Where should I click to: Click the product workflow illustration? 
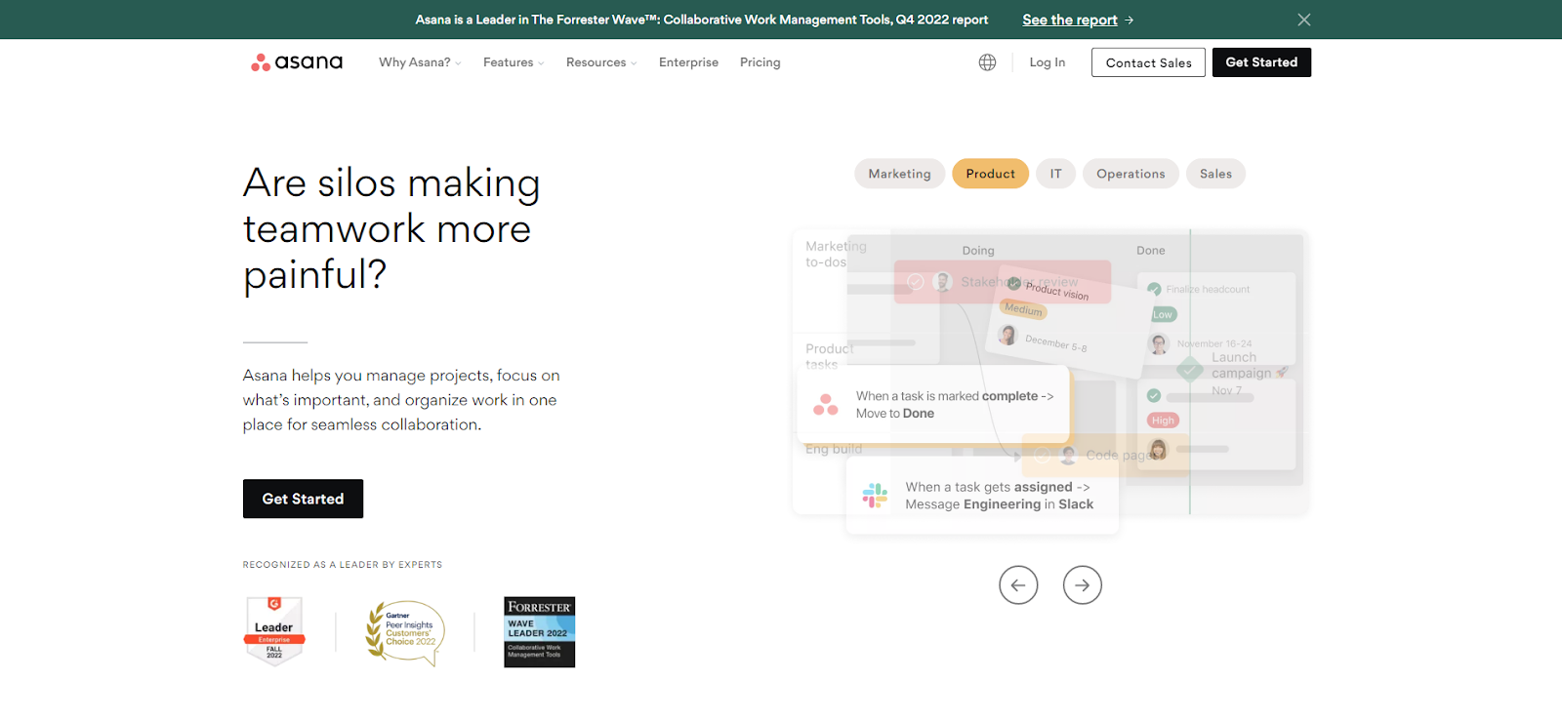click(1050, 381)
